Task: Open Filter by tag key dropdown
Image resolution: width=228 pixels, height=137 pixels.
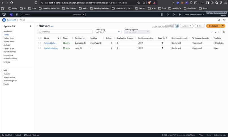Action: pyautogui.click(x=108, y=32)
